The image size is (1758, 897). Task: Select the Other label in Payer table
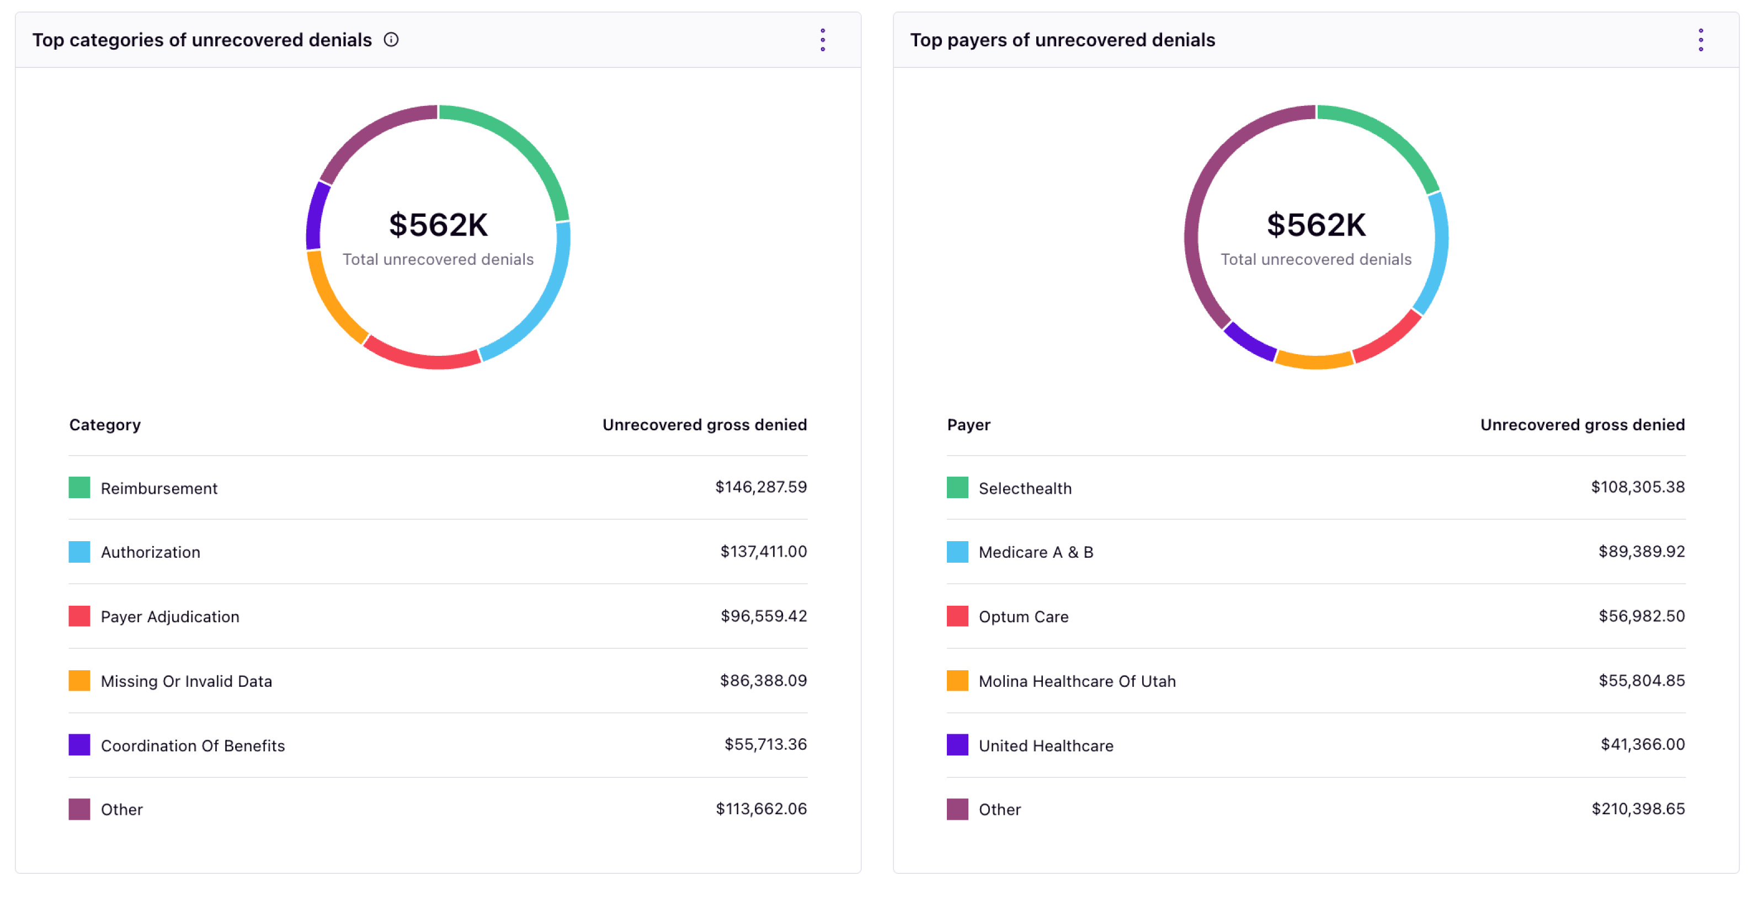[x=1000, y=810]
